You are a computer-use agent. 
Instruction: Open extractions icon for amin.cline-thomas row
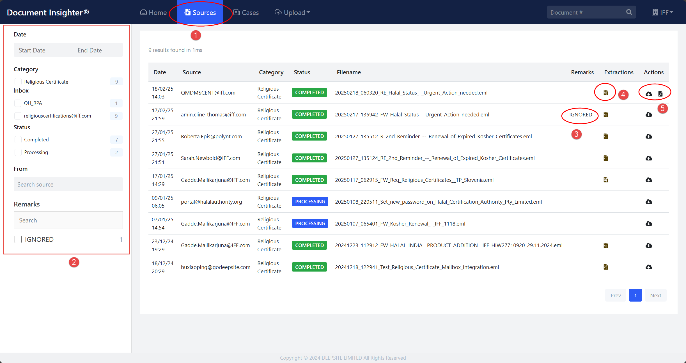[605, 114]
